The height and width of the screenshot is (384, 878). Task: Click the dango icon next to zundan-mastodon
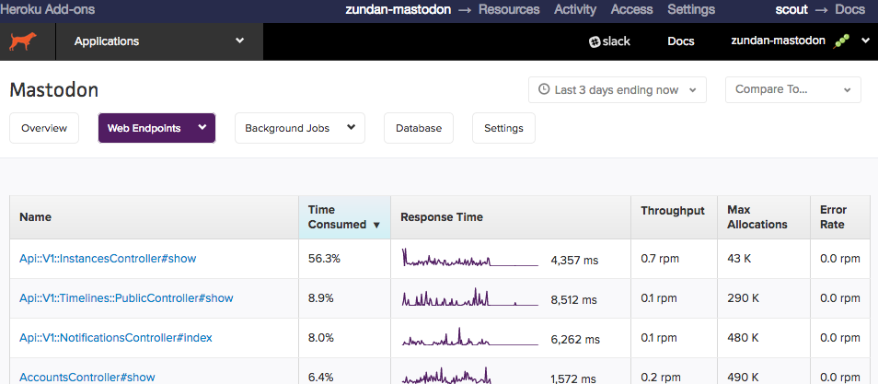point(841,41)
